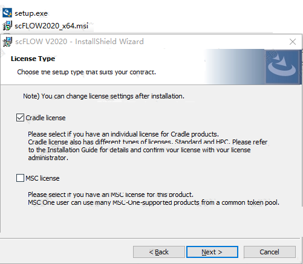Click the note about changing license settings

[103, 96]
